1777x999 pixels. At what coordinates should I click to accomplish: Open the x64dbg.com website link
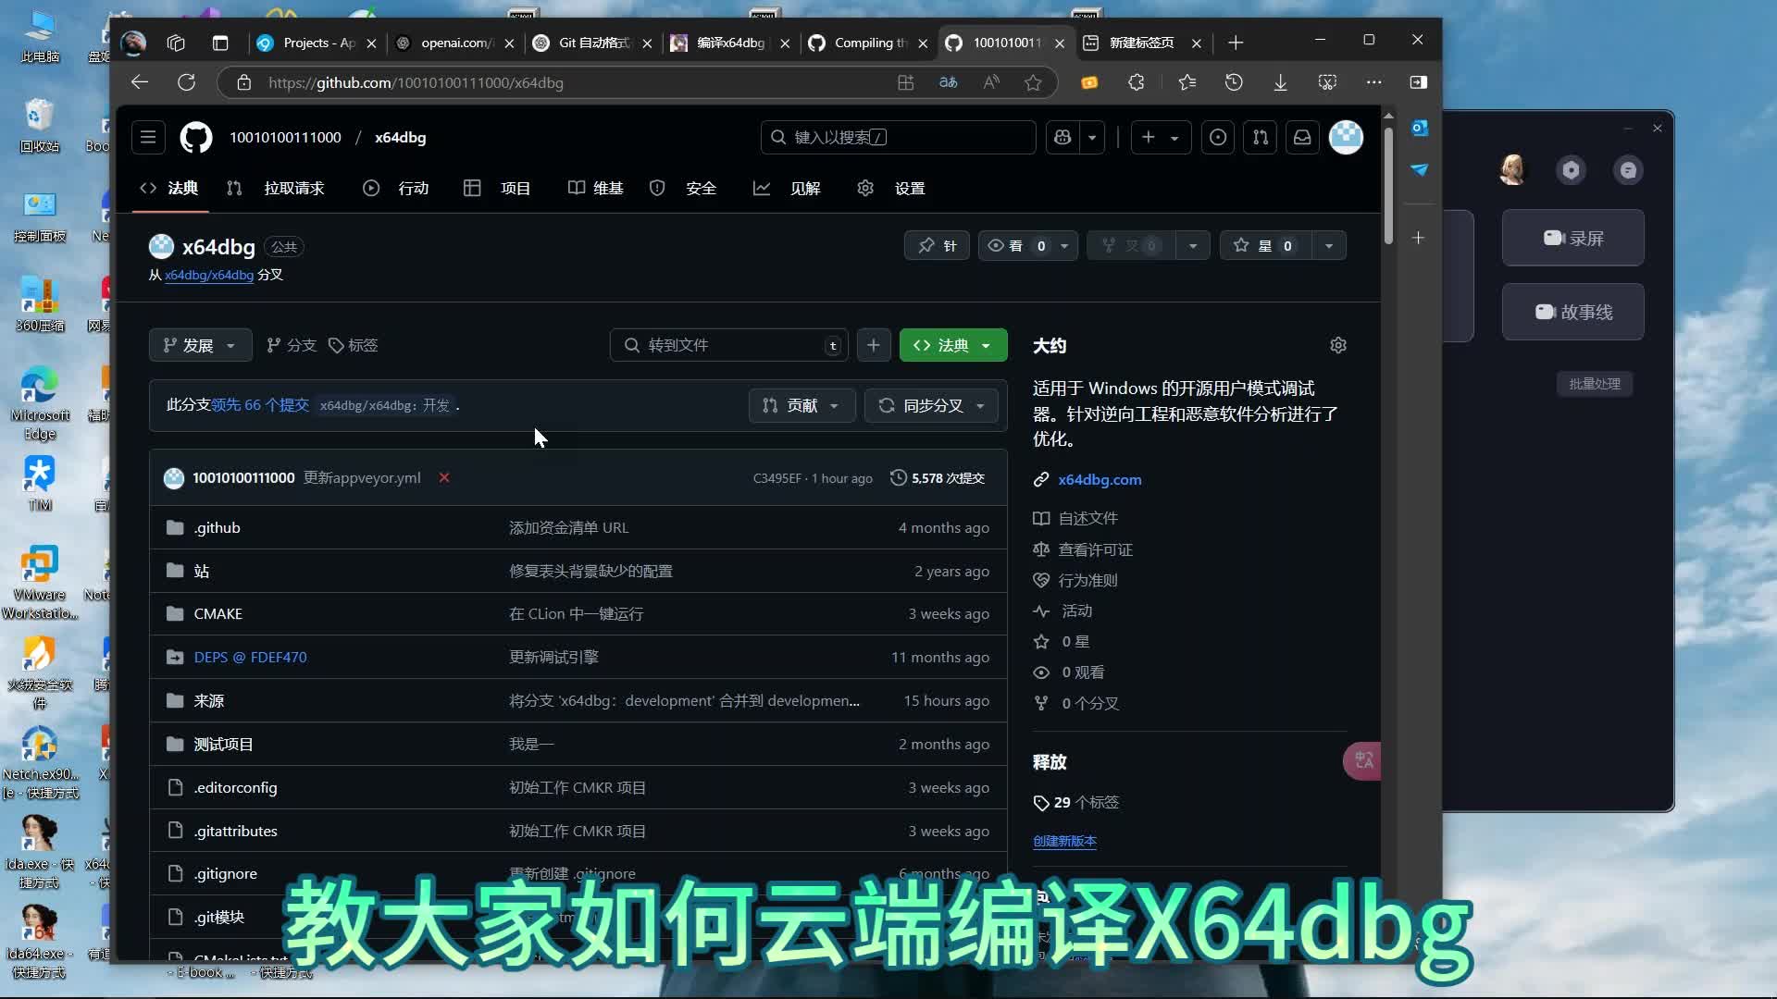pos(1100,479)
